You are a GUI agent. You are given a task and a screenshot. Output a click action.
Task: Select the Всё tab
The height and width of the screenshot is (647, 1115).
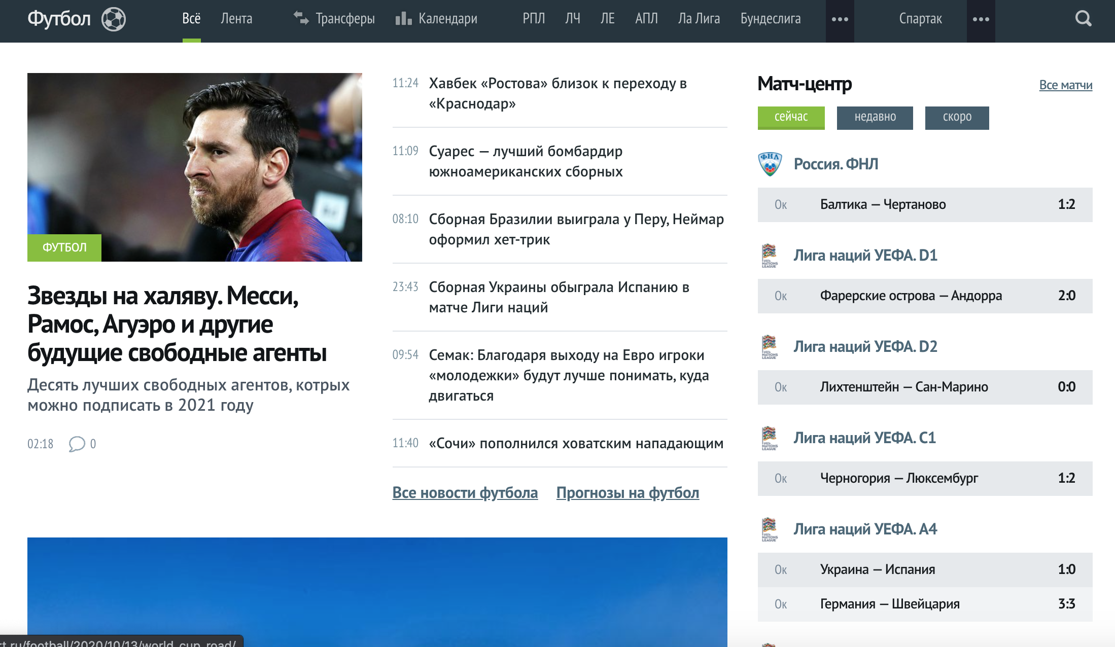(191, 19)
